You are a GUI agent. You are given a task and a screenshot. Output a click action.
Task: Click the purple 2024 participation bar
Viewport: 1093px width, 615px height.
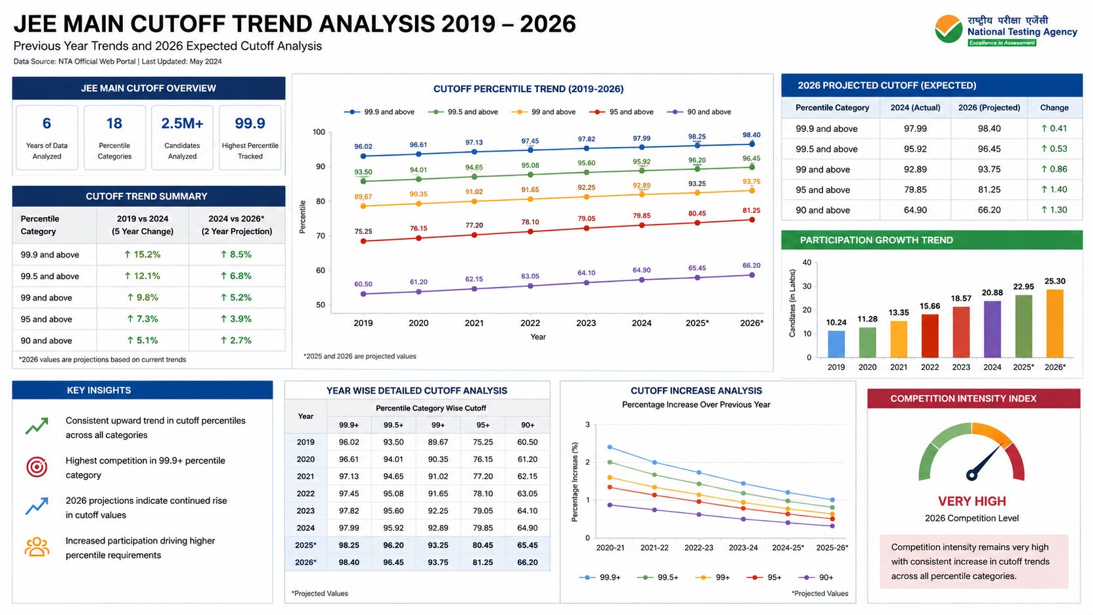(992, 329)
